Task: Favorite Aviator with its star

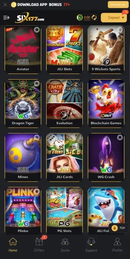Action: pyautogui.click(x=37, y=30)
